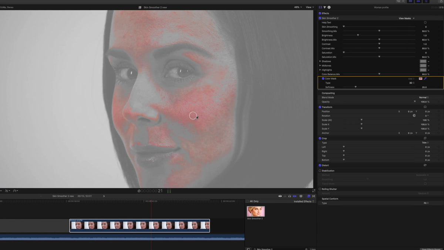The height and width of the screenshot is (250, 444).
Task: Open the video inspector tab icon
Action: 320,7
